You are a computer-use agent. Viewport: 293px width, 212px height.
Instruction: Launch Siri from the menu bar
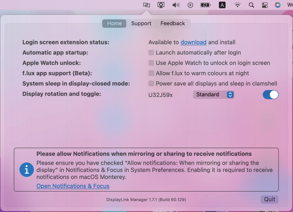click(x=278, y=5)
